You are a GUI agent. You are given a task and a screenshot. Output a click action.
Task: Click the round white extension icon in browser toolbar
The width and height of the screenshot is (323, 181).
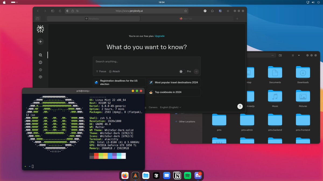tap(205, 11)
